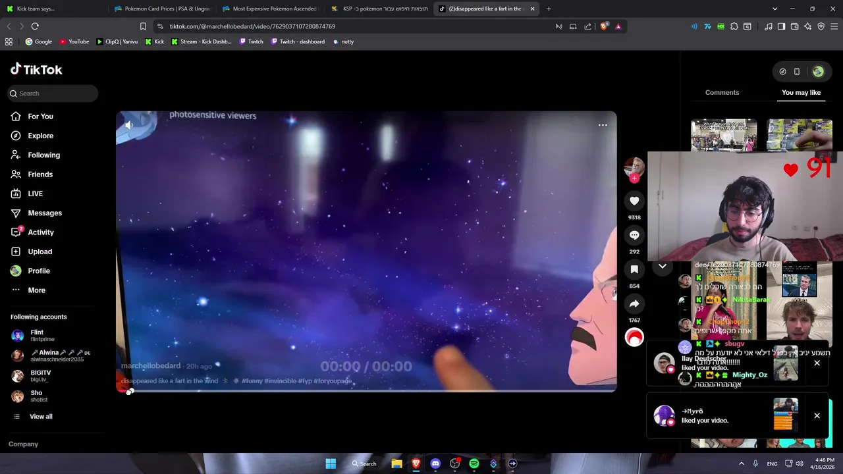Like the video with the heart icon
This screenshot has width=843, height=474.
coord(634,201)
